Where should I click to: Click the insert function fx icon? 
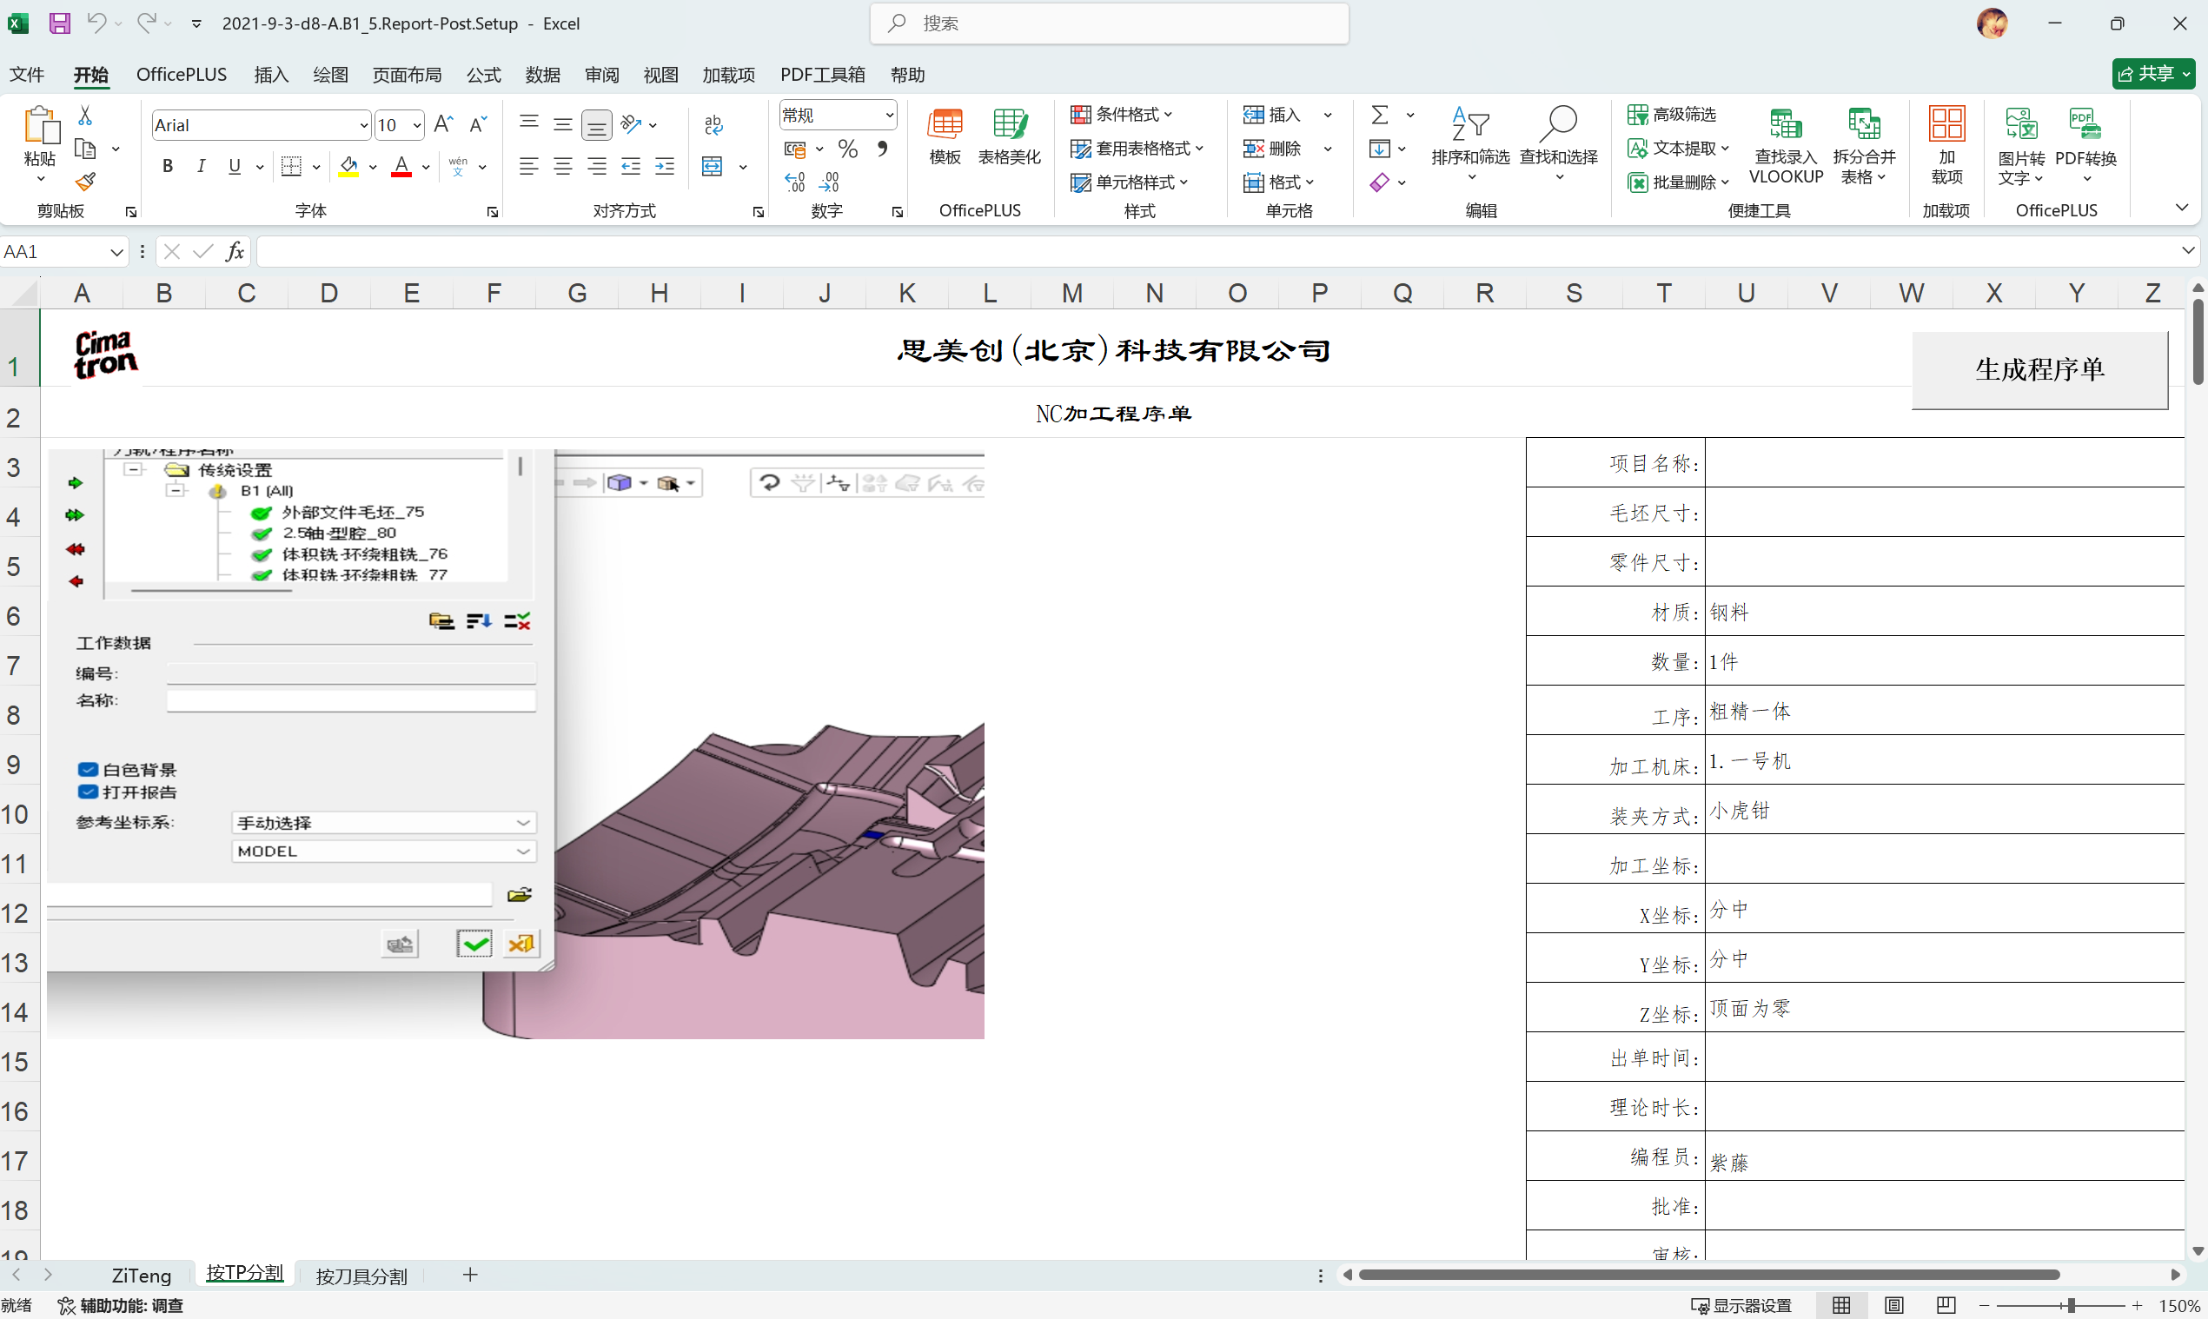[235, 251]
